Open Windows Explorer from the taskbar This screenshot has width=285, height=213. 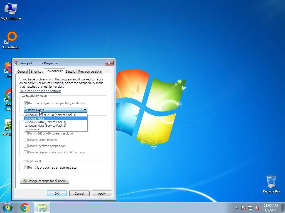point(42,207)
